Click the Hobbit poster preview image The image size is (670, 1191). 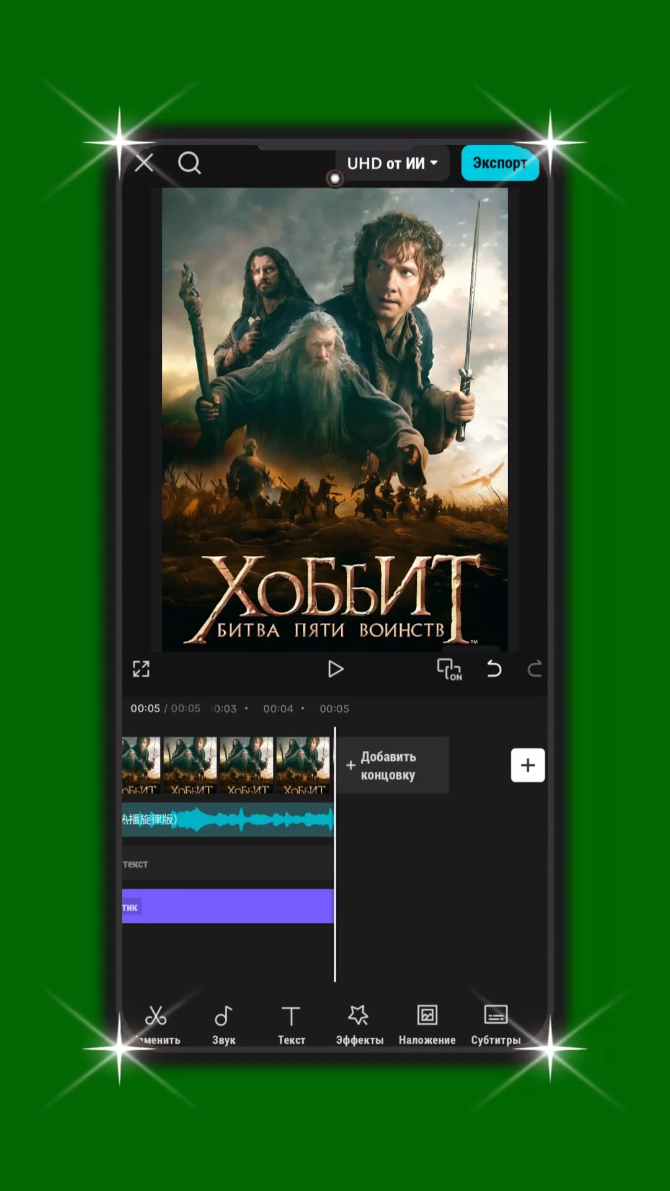(335, 419)
